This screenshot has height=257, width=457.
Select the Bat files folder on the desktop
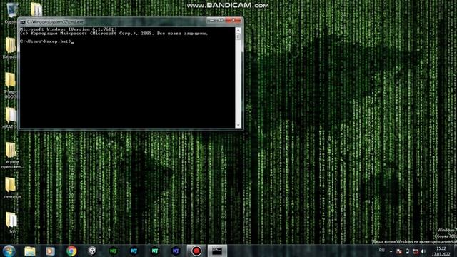coord(10,48)
